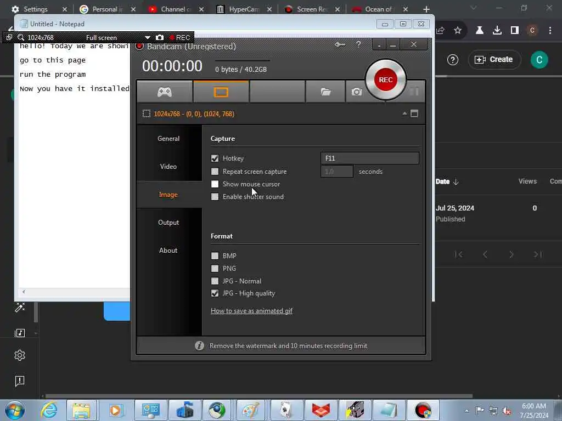
Task: Open Bandicam help question mark
Action: pyautogui.click(x=358, y=44)
